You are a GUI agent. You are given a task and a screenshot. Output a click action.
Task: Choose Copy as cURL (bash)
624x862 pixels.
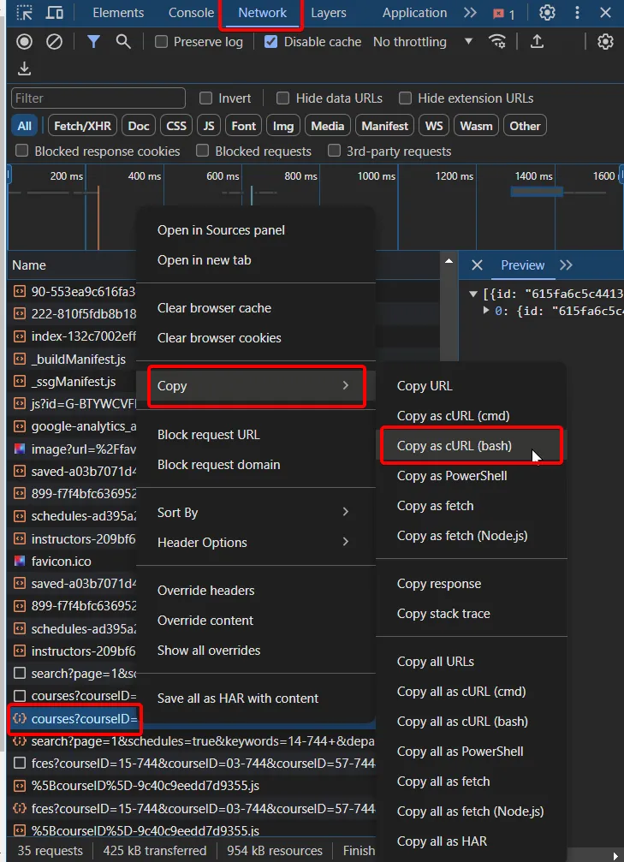pyautogui.click(x=471, y=446)
